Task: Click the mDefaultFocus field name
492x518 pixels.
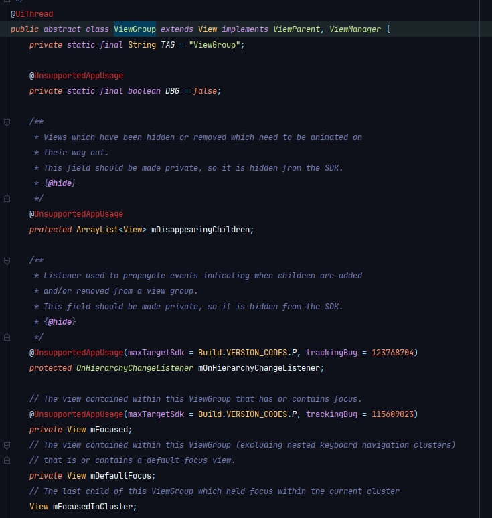Action: pos(120,476)
